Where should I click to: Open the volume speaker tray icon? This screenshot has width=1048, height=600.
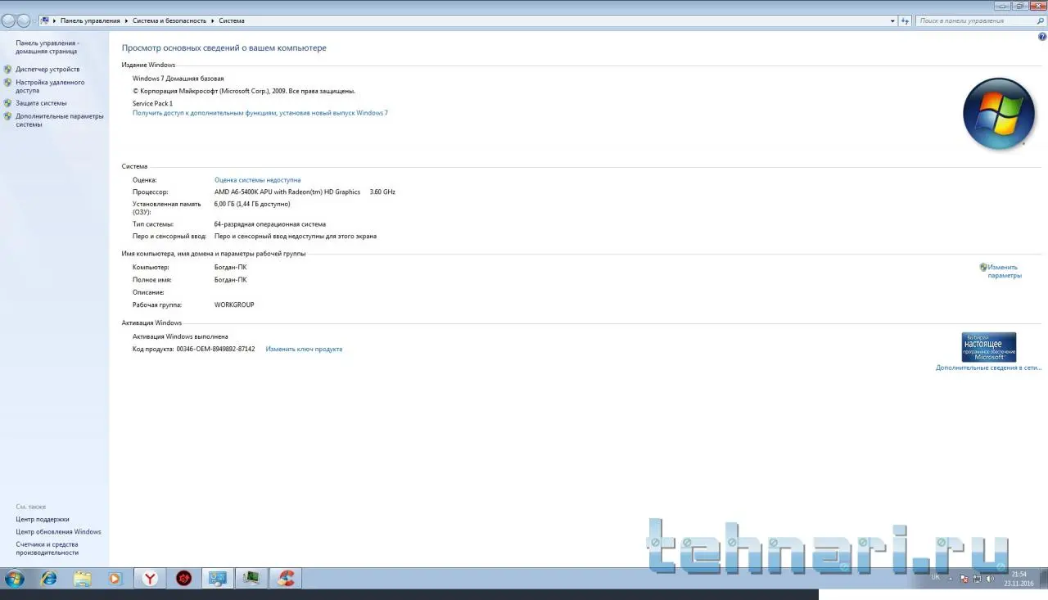tap(990, 579)
